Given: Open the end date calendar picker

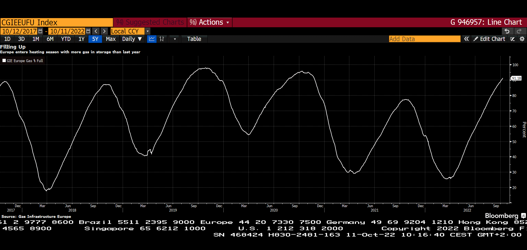Looking at the screenshot, I should tap(88, 31).
